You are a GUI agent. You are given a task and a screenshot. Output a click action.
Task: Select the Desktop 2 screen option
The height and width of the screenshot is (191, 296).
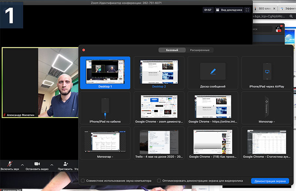(x=159, y=72)
